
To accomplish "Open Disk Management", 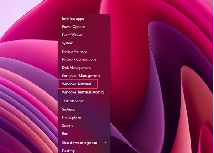I will tap(76, 68).
